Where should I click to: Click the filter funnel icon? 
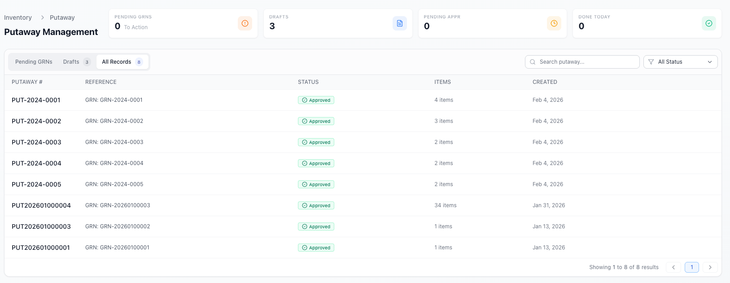point(651,62)
